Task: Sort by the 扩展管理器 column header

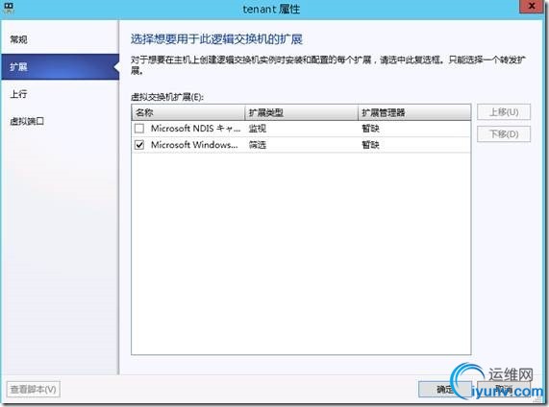Action: click(414, 112)
